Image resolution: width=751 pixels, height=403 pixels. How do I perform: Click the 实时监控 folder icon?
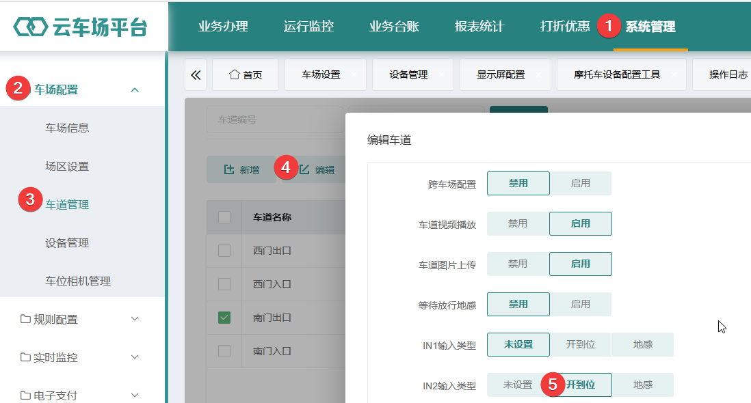(x=25, y=357)
